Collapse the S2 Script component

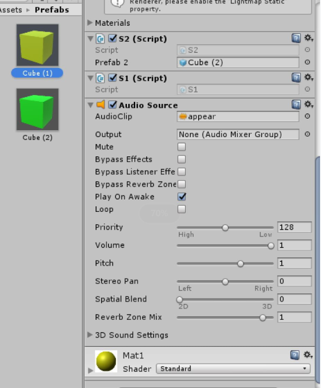(x=90, y=39)
